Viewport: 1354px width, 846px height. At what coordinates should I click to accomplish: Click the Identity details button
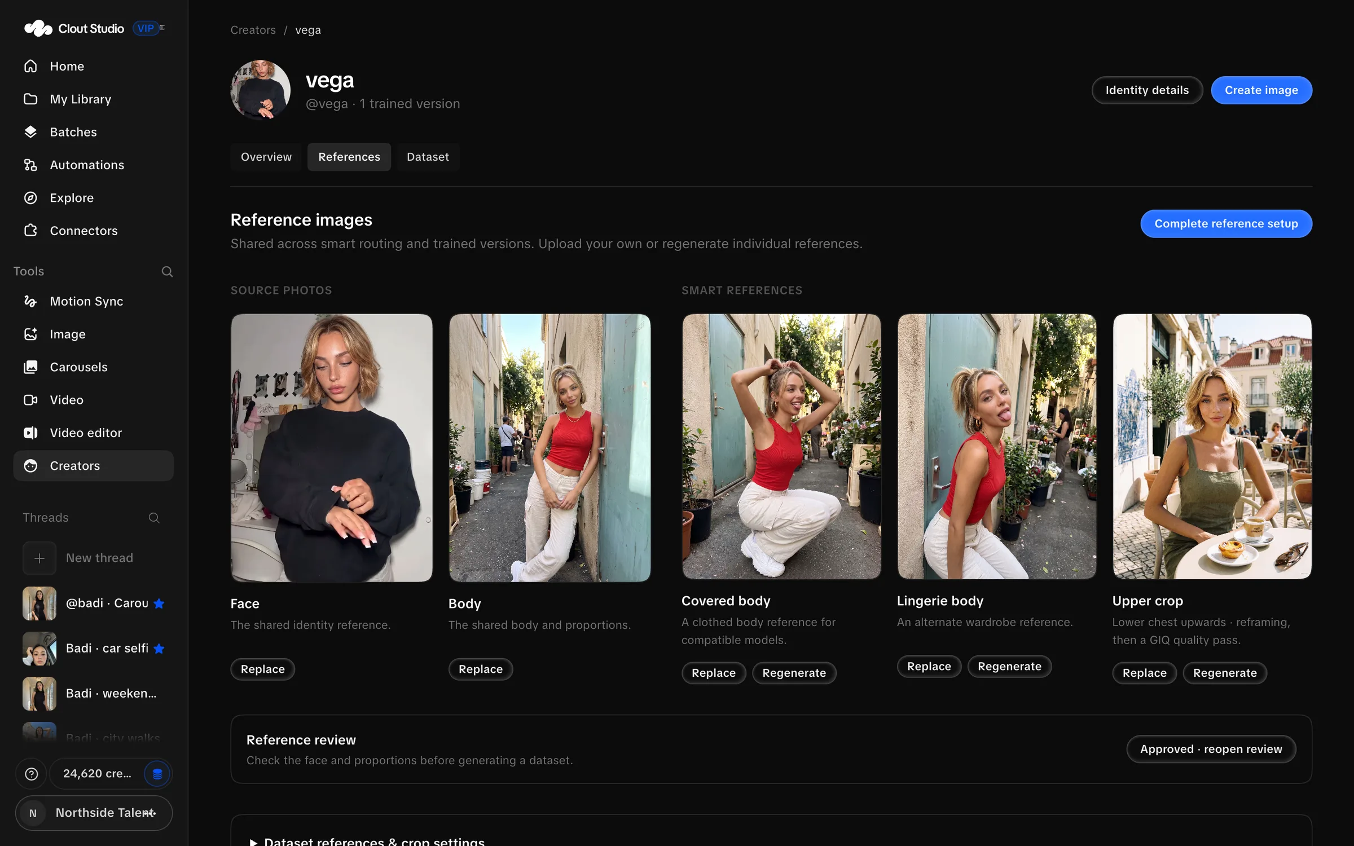click(x=1147, y=90)
